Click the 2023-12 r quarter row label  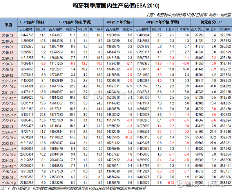(9, 143)
